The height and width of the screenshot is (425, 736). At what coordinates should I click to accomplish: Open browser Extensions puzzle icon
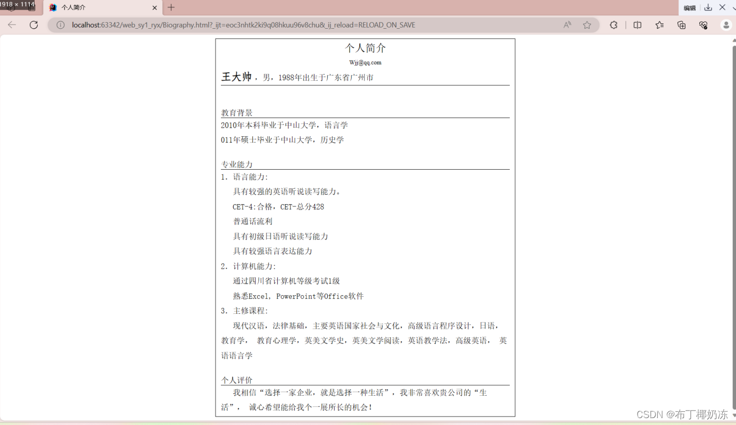tap(614, 25)
